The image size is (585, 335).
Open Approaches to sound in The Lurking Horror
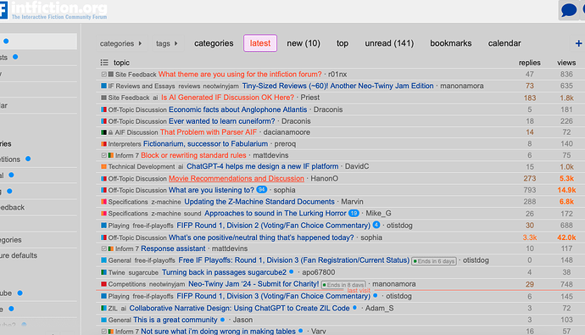click(276, 214)
